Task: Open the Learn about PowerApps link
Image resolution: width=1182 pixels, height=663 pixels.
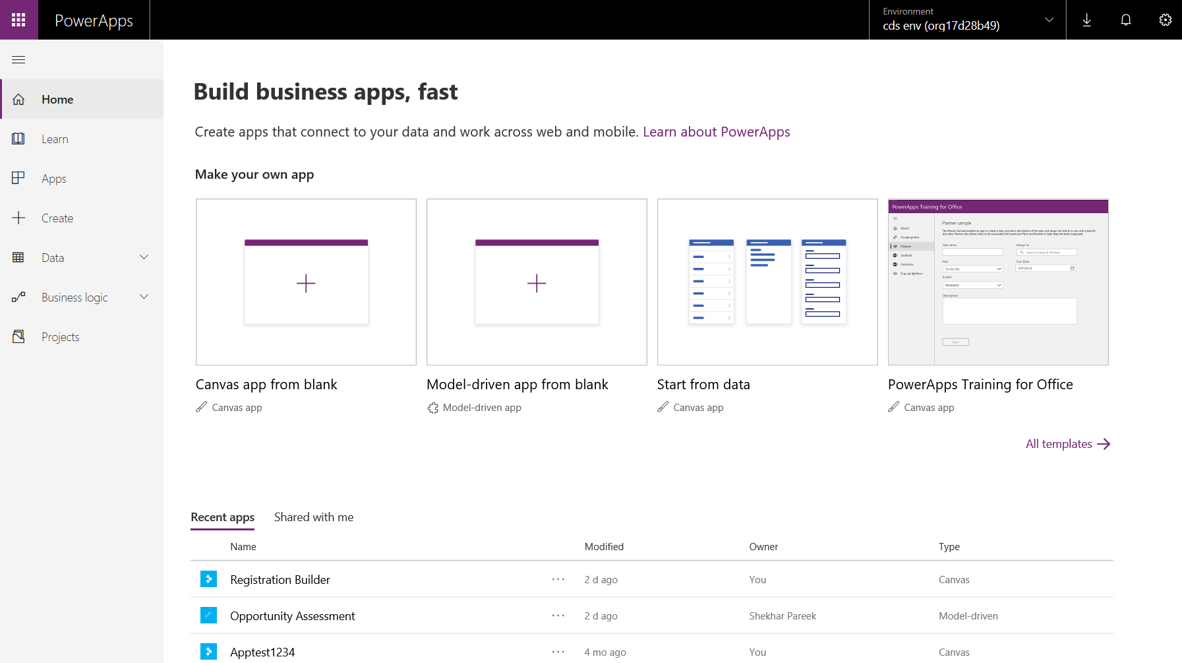Action: (x=716, y=132)
